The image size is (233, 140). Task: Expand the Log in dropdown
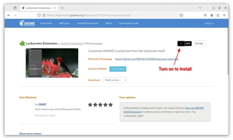tap(209, 23)
